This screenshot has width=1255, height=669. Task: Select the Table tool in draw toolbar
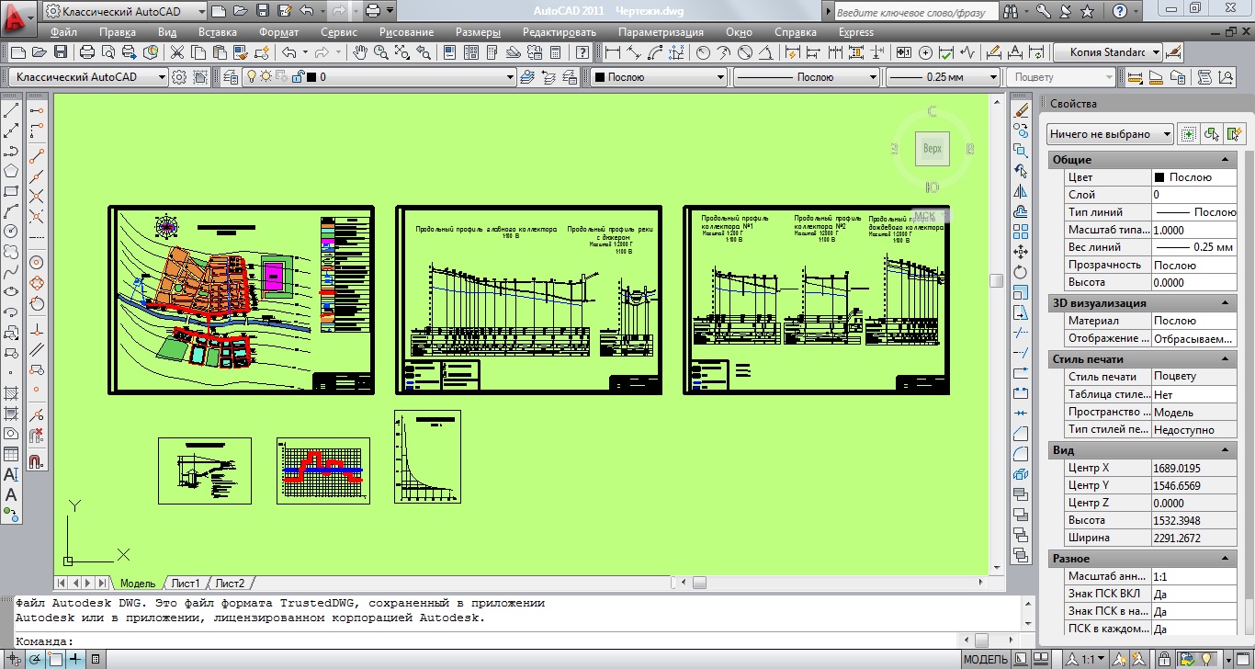pyautogui.click(x=12, y=454)
